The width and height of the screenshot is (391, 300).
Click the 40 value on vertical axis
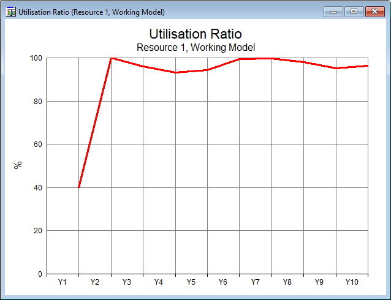(37, 187)
